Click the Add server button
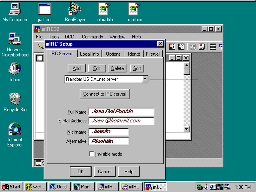This screenshot has width=256, height=192. 76,68
